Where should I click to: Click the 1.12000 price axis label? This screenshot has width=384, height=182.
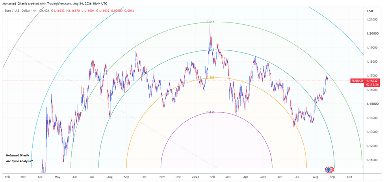pos(372,146)
